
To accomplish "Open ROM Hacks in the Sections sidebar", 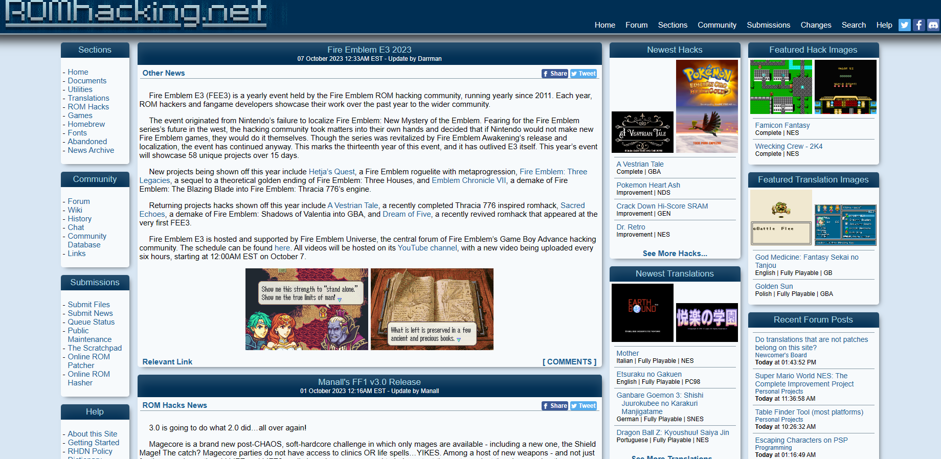I will pyautogui.click(x=88, y=107).
